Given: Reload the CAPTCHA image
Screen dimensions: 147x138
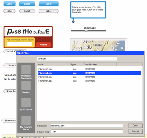Looking at the screenshot, I should click(x=43, y=45).
